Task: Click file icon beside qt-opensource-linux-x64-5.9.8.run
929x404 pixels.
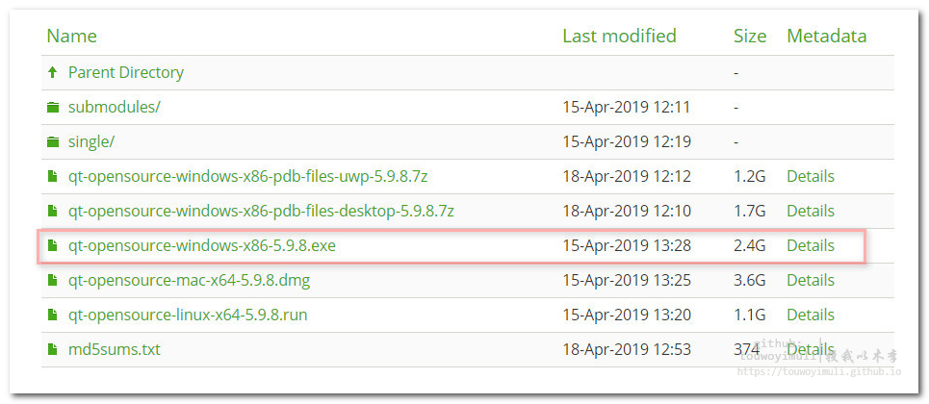Action: pos(53,314)
